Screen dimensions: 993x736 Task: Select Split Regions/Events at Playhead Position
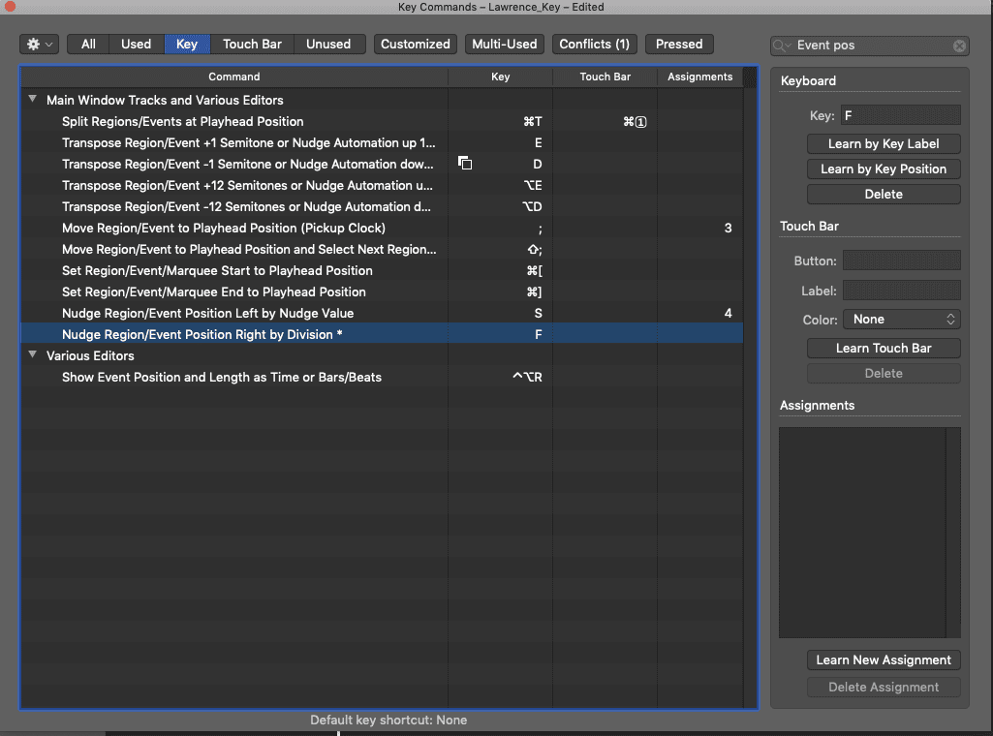point(382,121)
